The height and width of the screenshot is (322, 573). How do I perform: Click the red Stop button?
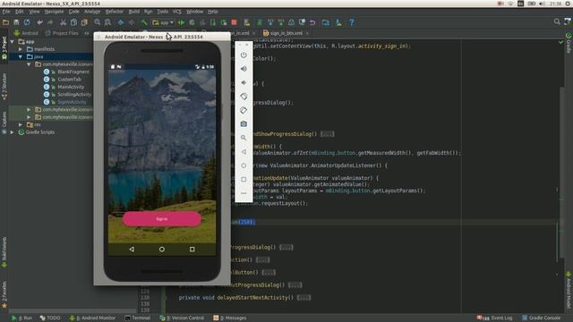235,22
